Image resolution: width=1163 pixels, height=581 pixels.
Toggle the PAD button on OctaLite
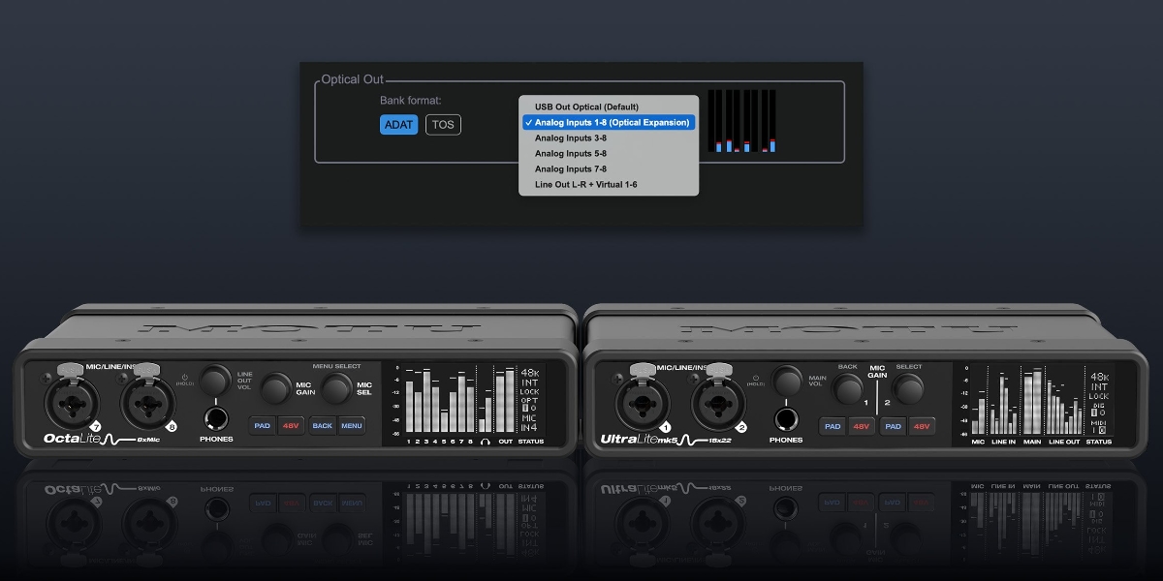pos(263,425)
